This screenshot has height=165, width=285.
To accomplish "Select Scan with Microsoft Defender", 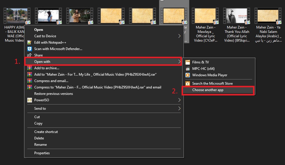I will tap(104, 49).
